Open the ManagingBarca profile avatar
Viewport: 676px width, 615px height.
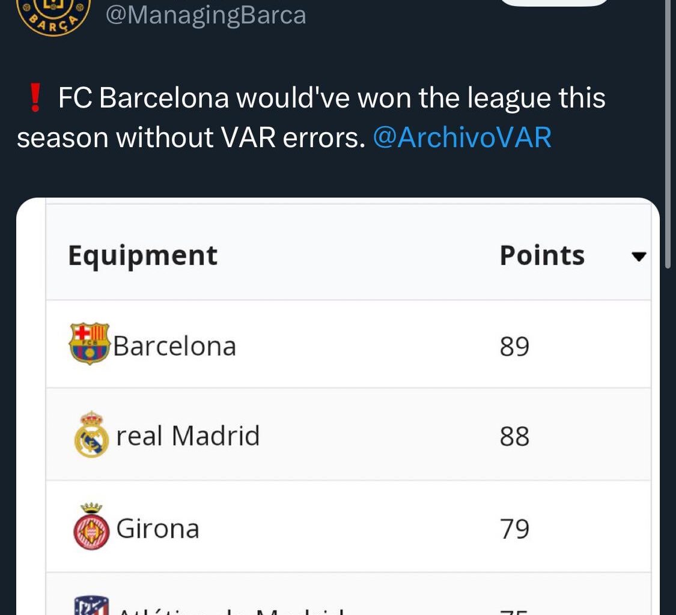coord(53,13)
